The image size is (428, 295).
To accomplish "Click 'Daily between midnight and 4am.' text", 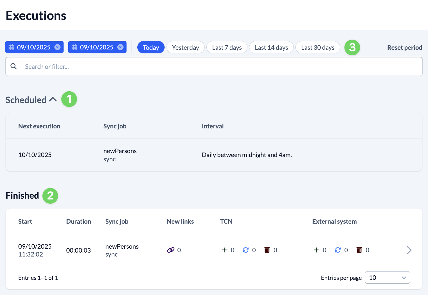I will (247, 155).
